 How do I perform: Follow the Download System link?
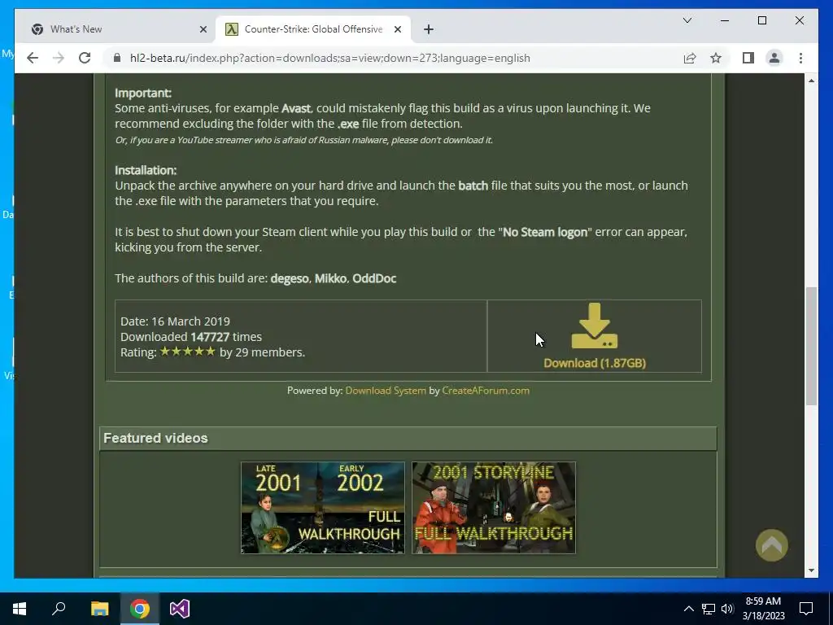tap(386, 391)
